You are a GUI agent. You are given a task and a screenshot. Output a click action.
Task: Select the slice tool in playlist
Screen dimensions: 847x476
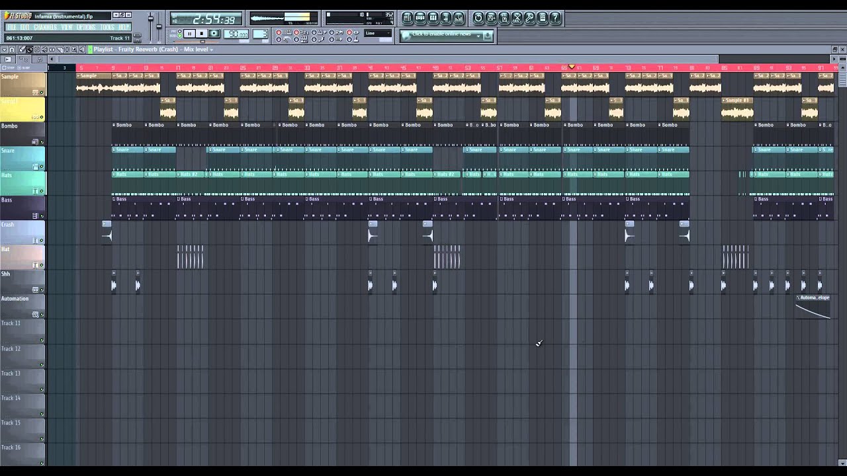60,50
